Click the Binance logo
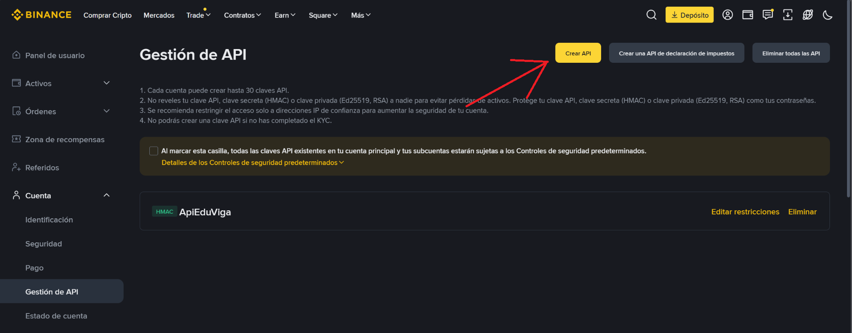Screen dimensions: 852x333 (x=42, y=15)
